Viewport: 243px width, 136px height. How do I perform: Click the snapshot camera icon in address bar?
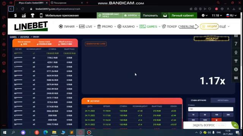point(196,9)
